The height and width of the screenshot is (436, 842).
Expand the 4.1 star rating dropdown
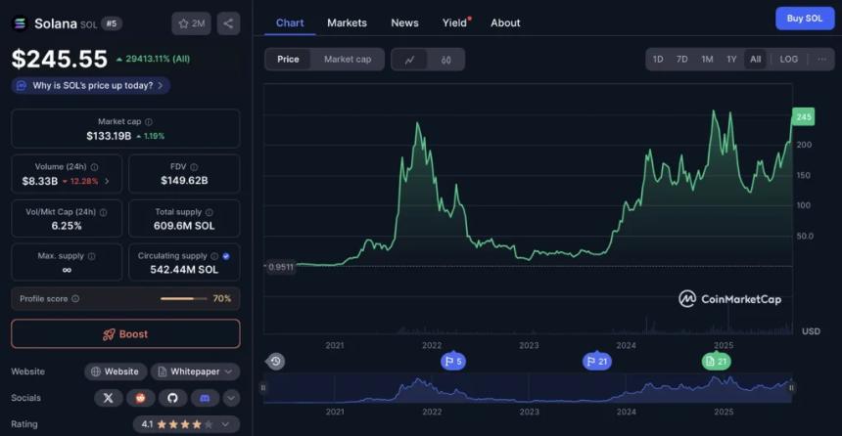click(186, 424)
